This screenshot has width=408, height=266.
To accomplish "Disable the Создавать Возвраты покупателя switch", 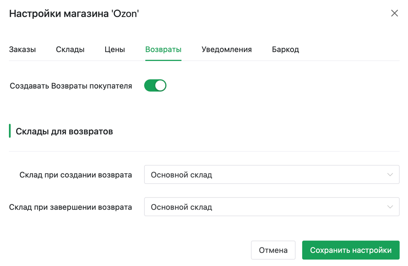I will pyautogui.click(x=155, y=86).
